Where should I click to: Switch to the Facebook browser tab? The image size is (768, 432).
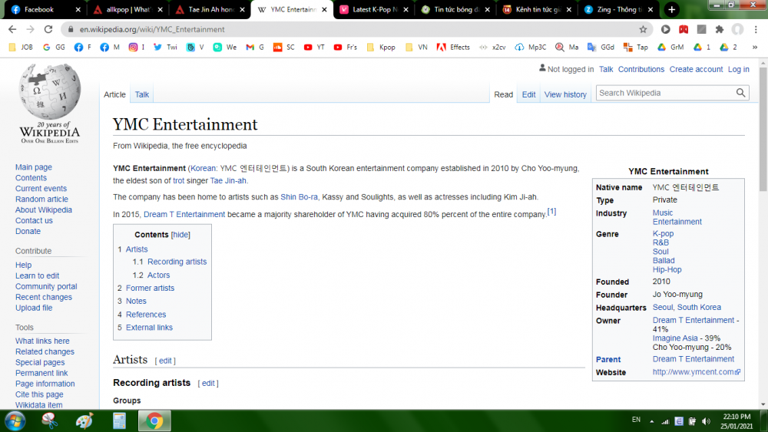coord(45,9)
